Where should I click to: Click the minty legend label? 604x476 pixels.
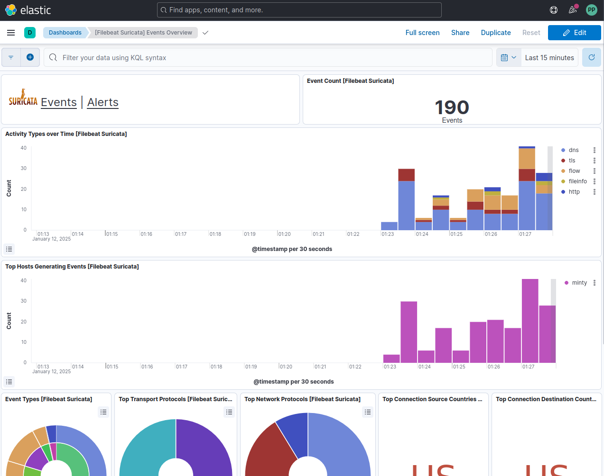tap(579, 283)
